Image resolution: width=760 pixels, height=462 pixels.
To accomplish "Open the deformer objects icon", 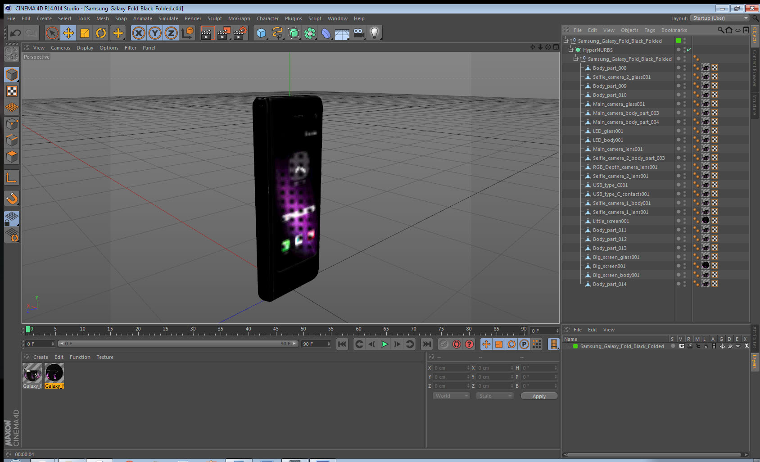I will click(x=326, y=33).
